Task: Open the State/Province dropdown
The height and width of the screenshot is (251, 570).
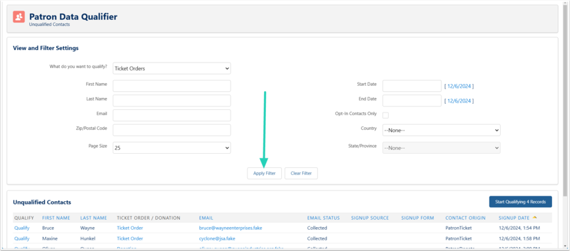Action: pos(441,148)
